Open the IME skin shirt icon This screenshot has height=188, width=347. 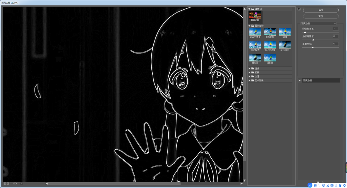click(340, 185)
